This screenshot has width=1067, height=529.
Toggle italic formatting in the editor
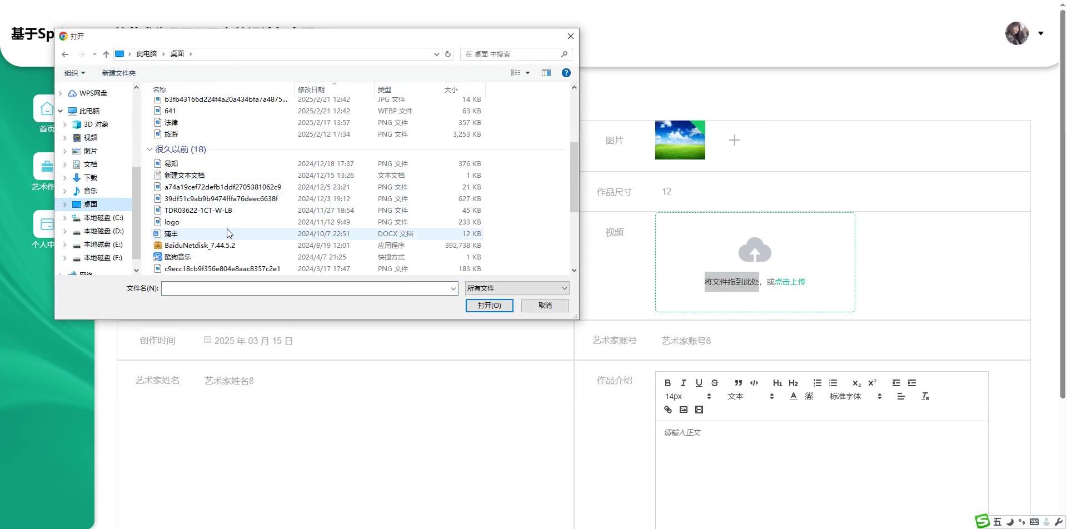[x=683, y=383]
